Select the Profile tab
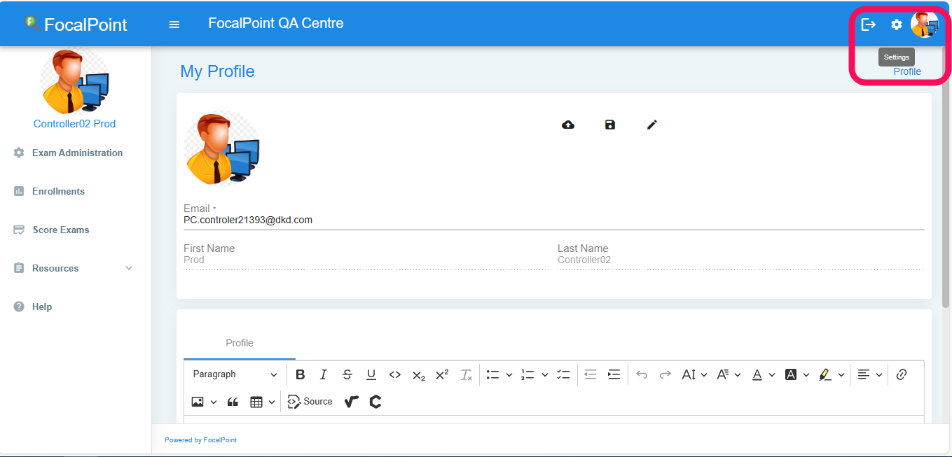Screen dimensions: 952x457 [x=240, y=343]
